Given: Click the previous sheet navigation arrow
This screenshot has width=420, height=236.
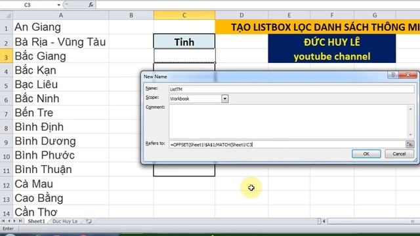Looking at the screenshot, I should (9, 221).
